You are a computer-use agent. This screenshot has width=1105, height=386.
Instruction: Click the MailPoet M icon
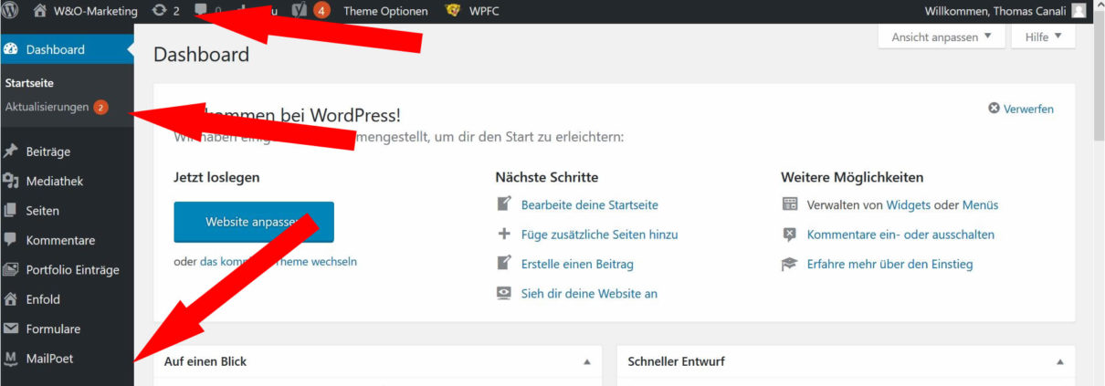(x=11, y=358)
